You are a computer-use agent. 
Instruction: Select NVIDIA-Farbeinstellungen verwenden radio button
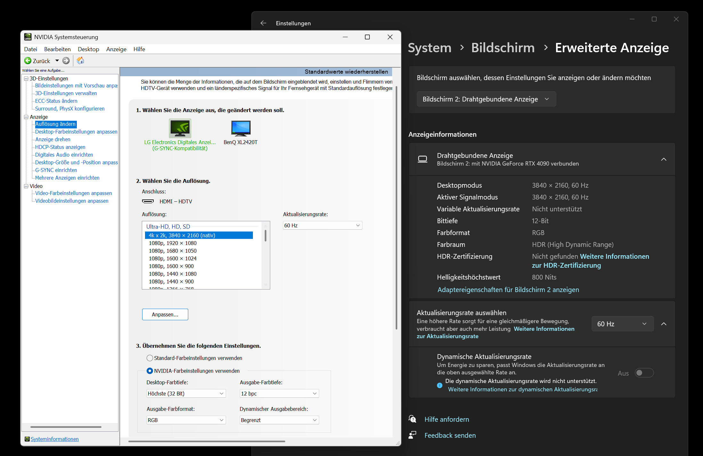pyautogui.click(x=149, y=371)
